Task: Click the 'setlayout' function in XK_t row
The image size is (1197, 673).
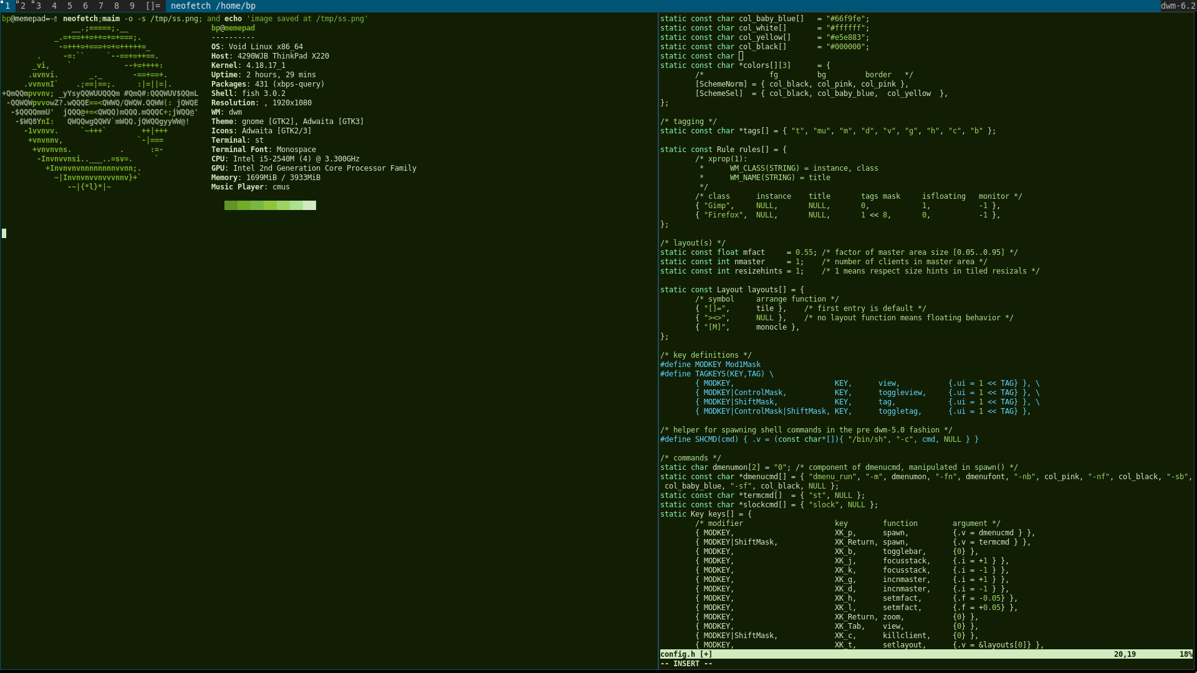Action: [x=902, y=645]
